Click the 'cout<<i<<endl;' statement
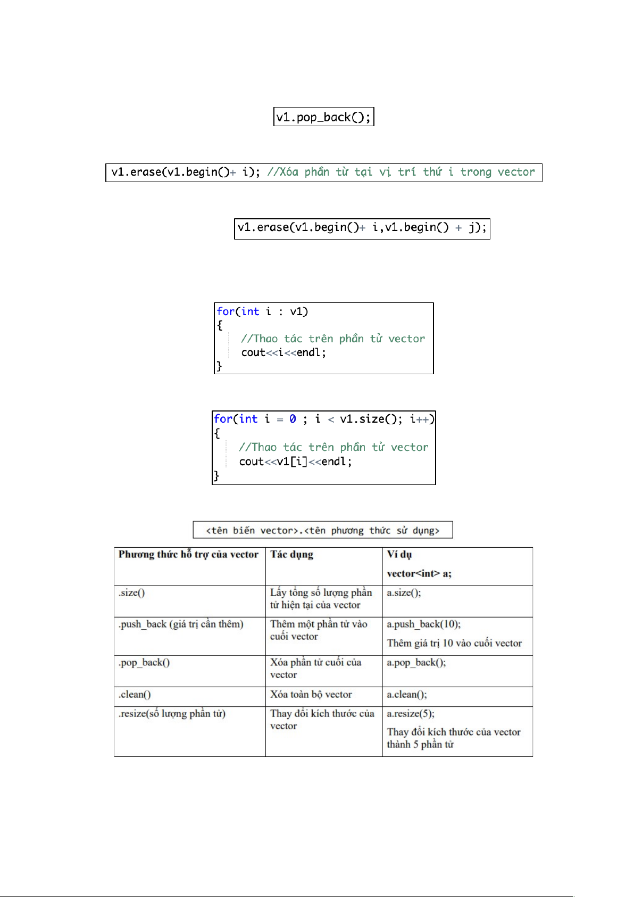 click(283, 352)
